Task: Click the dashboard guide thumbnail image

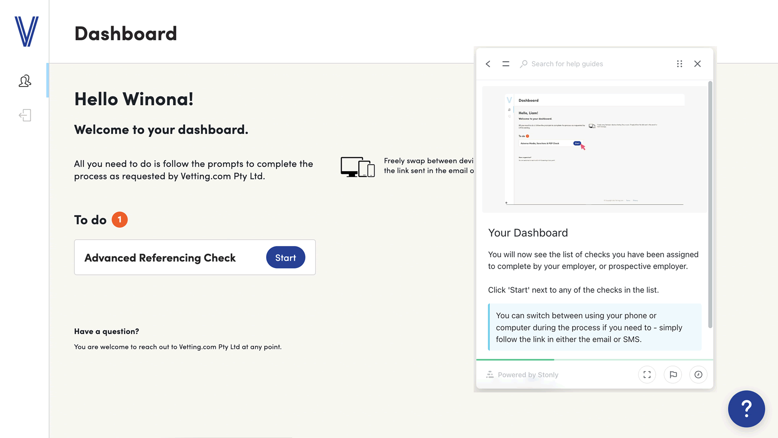Action: (x=594, y=149)
